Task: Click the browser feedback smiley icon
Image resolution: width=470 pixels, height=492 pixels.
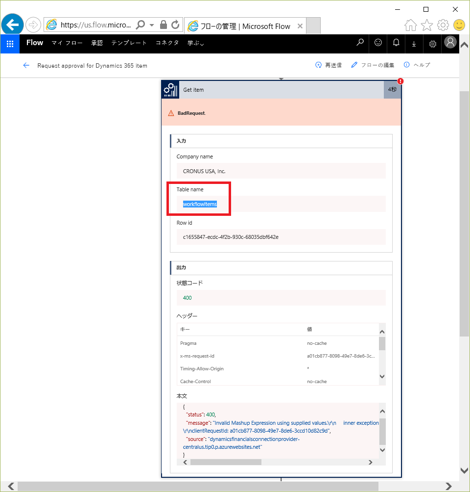Action: coord(459,25)
